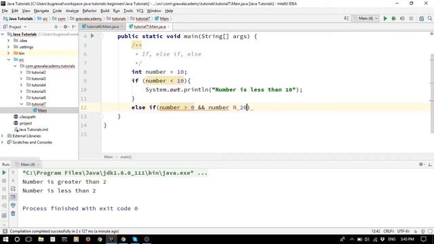Click scroll from source icon in Project panel
This screenshot has width=434, height=244.
pos(56,27)
